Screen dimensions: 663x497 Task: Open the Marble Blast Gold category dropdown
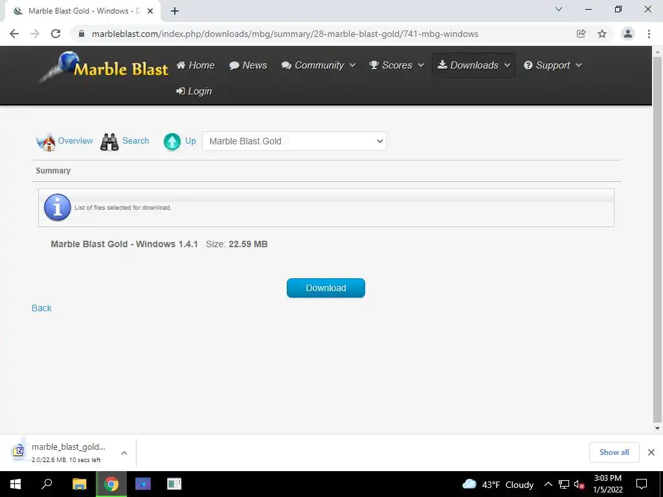294,141
